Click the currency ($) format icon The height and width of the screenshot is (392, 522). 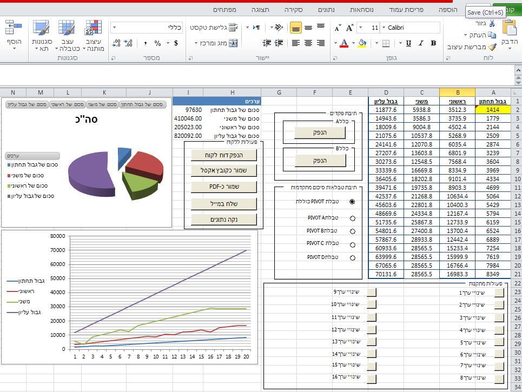176,43
